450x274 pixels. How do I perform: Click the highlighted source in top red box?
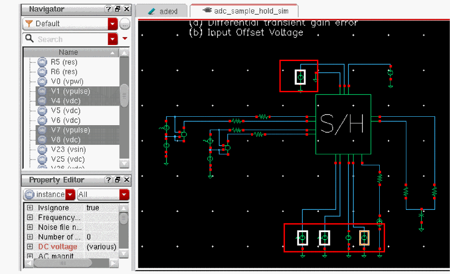300,77
